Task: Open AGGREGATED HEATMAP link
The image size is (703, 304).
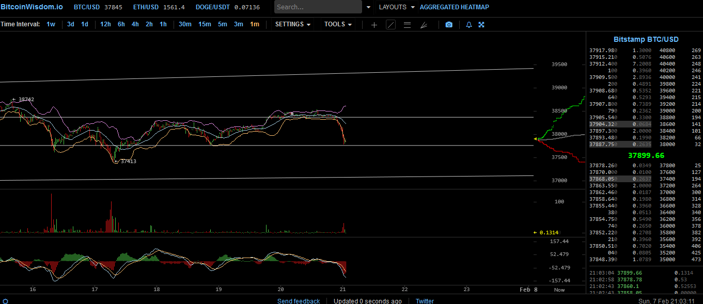Action: (x=455, y=7)
